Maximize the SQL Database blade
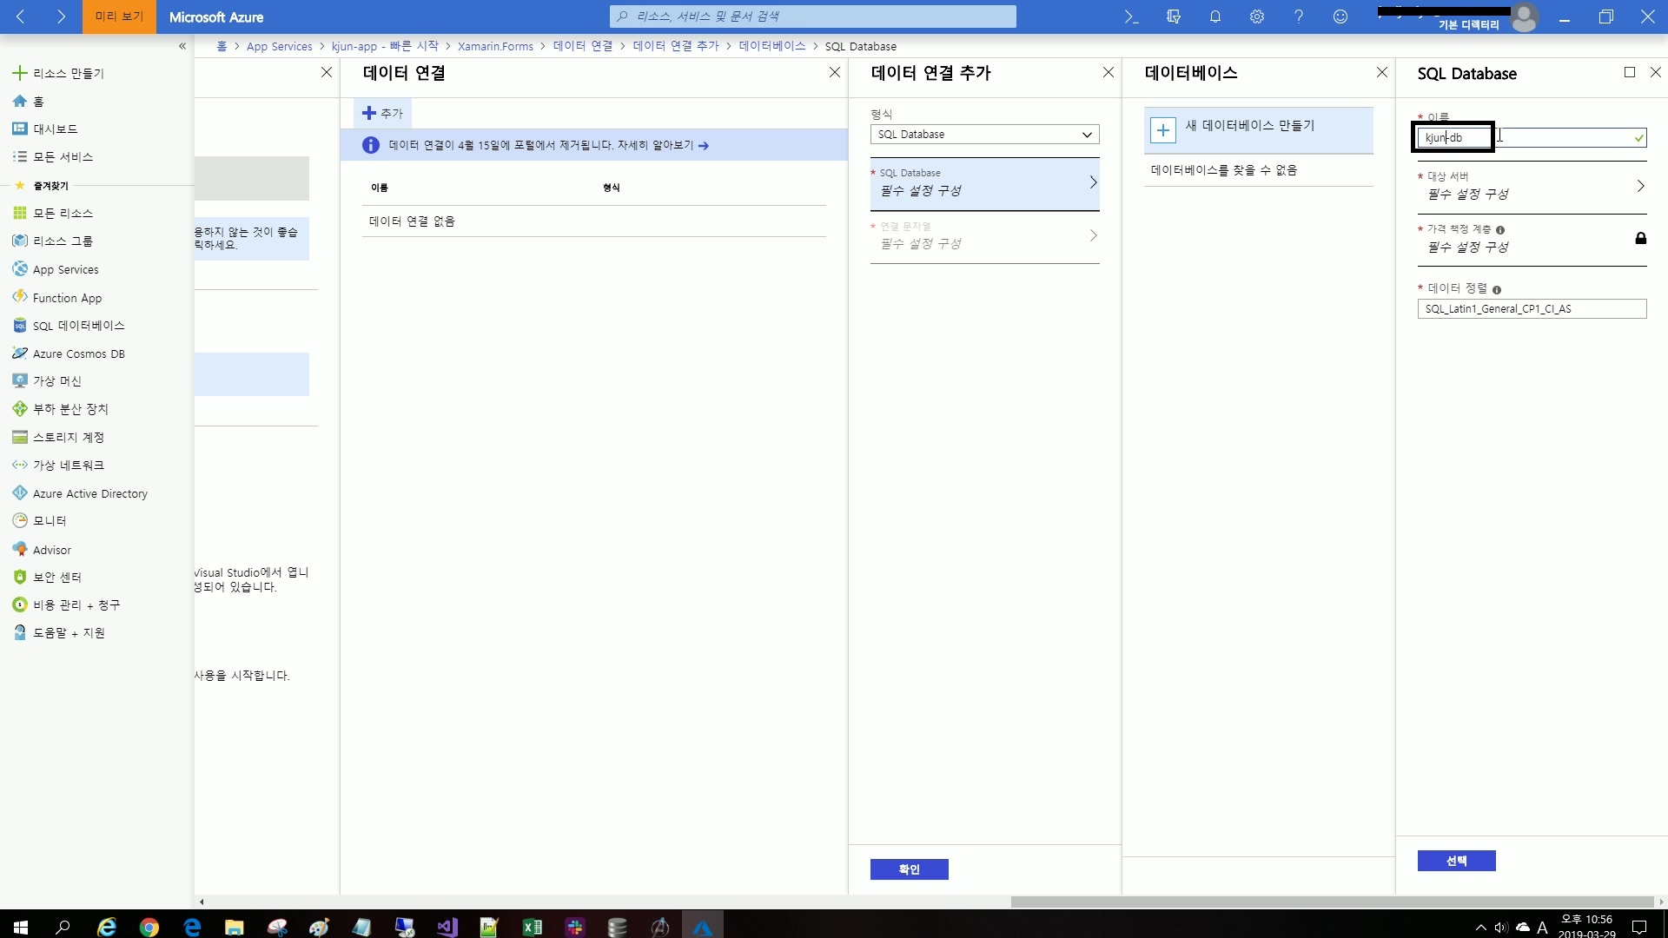 click(1629, 73)
